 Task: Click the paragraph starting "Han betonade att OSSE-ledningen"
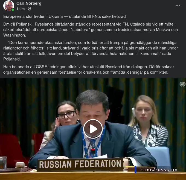(89, 69)
